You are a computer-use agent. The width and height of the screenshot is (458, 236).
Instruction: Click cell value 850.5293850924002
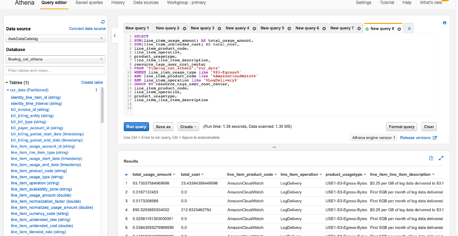click(151, 210)
